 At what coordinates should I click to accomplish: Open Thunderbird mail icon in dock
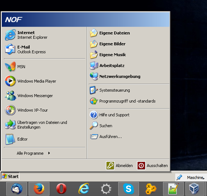[17, 189]
